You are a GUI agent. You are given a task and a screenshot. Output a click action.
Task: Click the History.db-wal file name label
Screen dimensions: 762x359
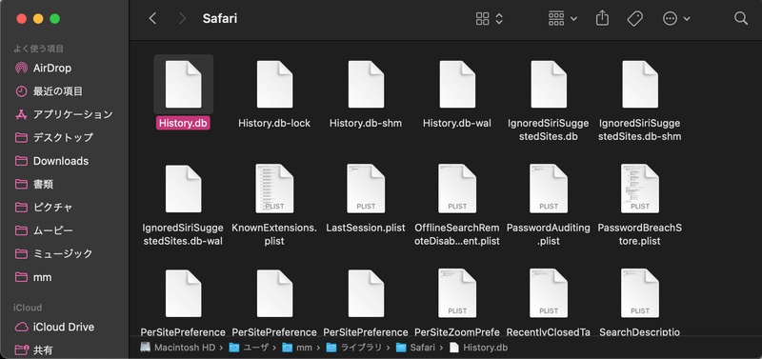pos(457,124)
